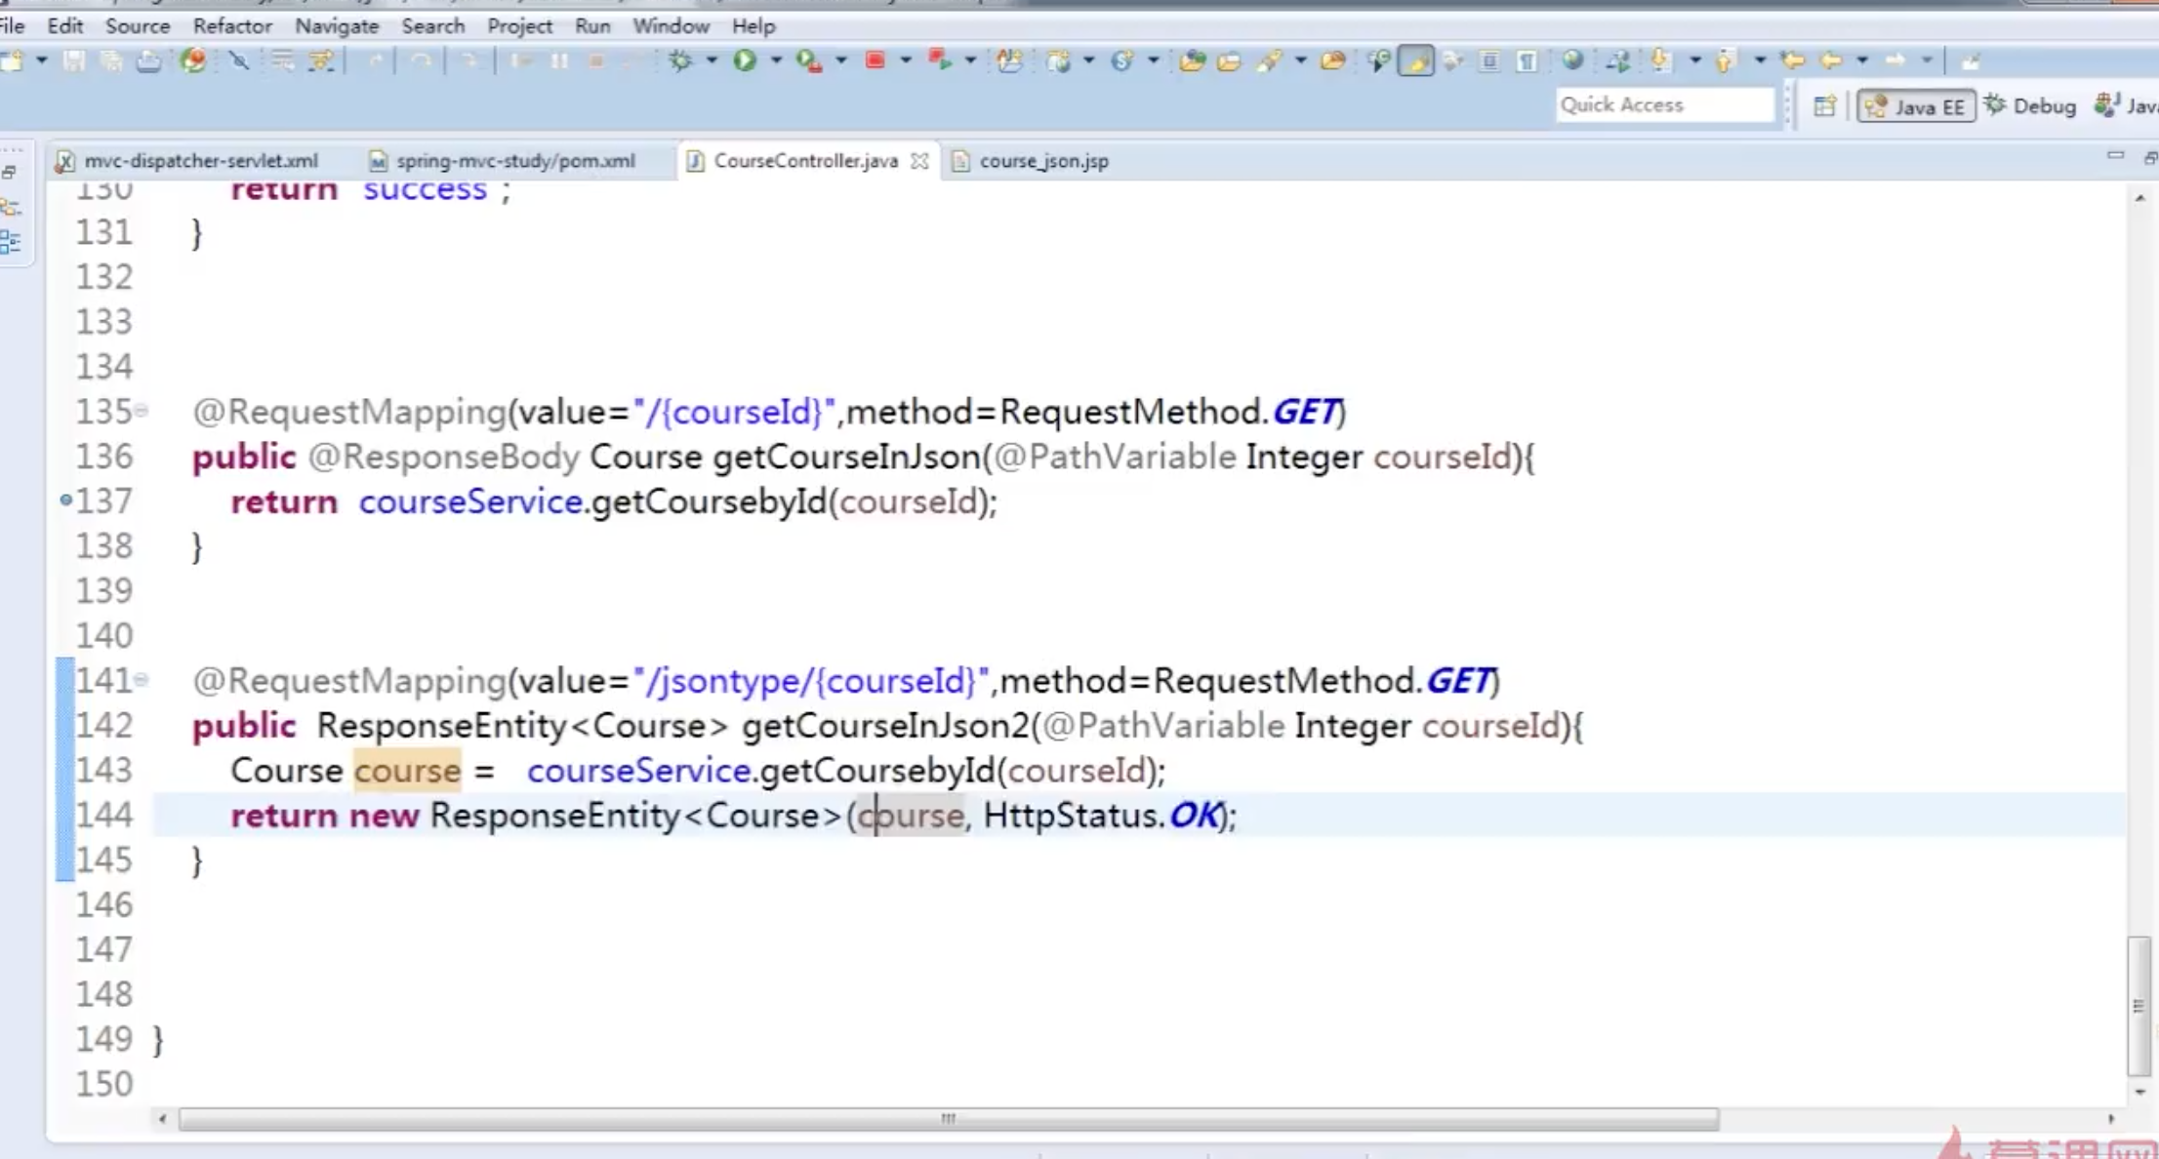Image resolution: width=2159 pixels, height=1159 pixels.
Task: Click the Search flashlight icon
Action: 1269,61
